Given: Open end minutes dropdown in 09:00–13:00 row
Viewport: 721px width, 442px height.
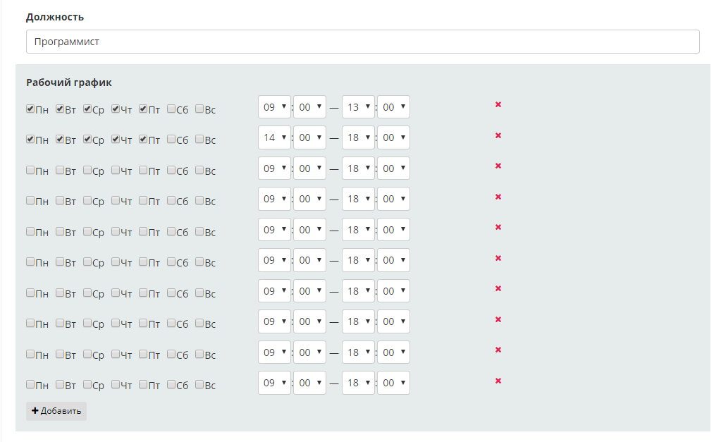Looking at the screenshot, I should pyautogui.click(x=393, y=106).
